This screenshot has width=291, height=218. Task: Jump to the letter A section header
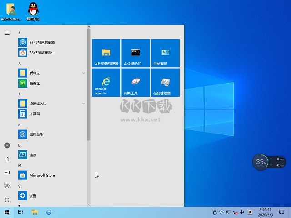click(20, 64)
